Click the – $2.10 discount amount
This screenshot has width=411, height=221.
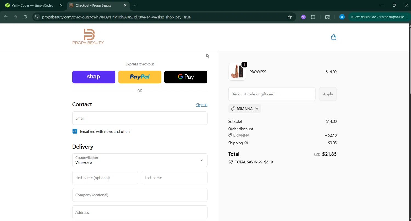(331, 135)
